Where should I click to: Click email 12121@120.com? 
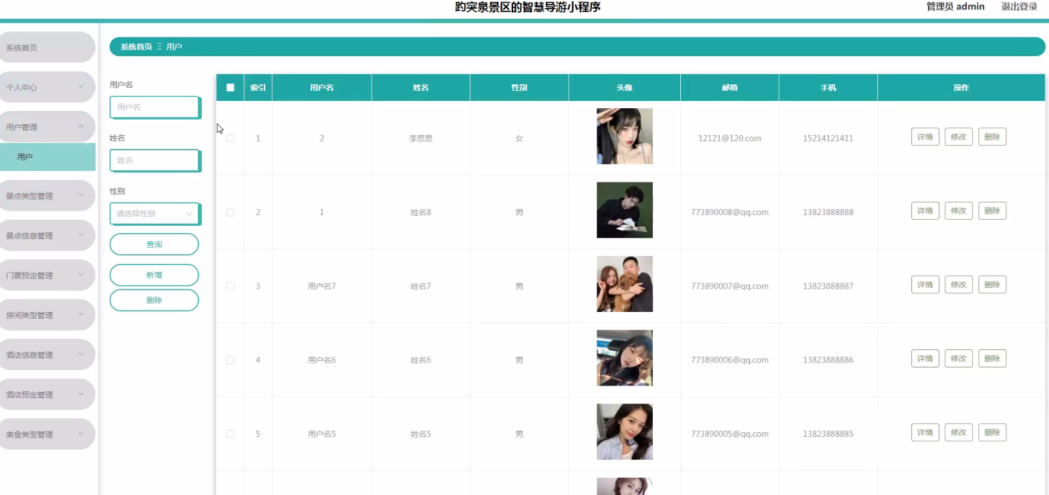click(x=730, y=138)
